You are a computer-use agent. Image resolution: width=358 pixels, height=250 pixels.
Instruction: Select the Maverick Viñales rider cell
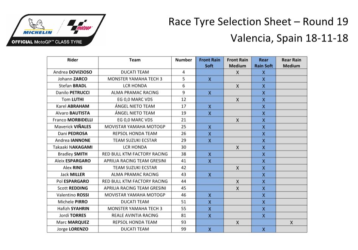point(72,127)
